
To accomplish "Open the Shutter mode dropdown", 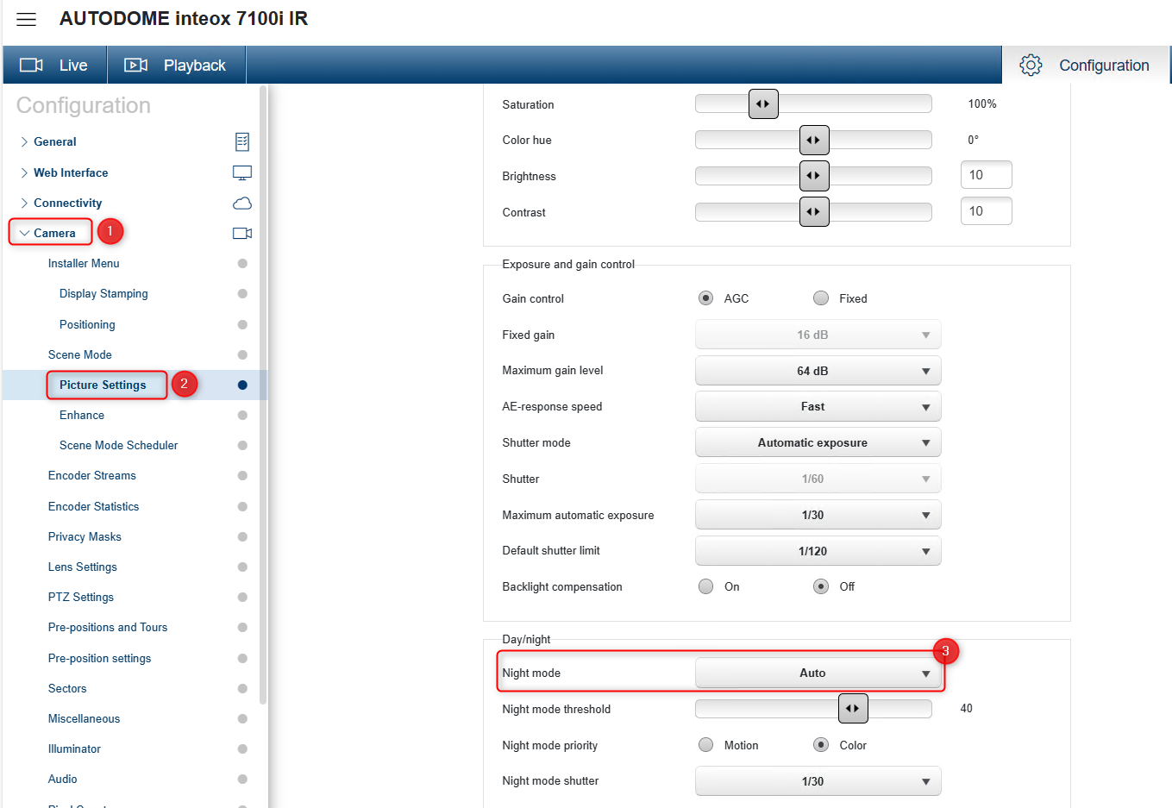I will (818, 443).
